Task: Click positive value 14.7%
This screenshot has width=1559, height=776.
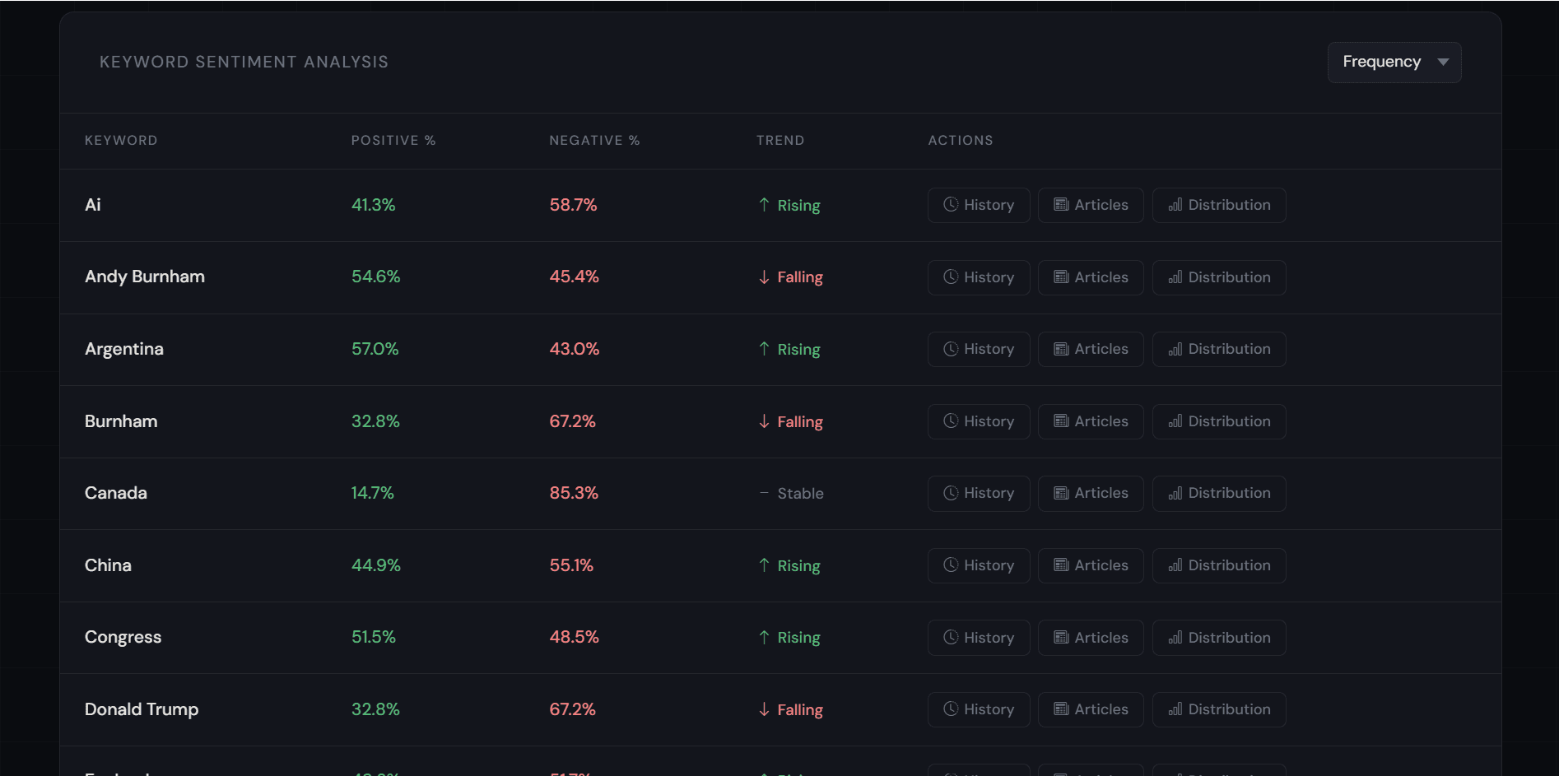Action: pos(373,493)
